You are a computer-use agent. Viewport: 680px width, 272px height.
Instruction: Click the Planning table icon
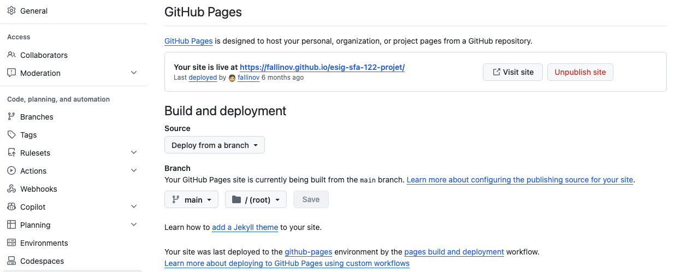coord(11,225)
